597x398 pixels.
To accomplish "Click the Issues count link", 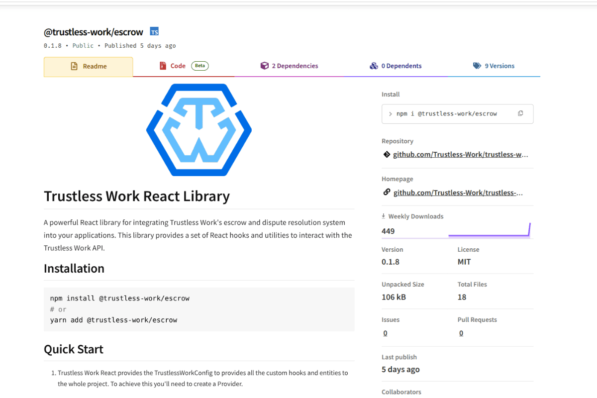I will pyautogui.click(x=385, y=332).
